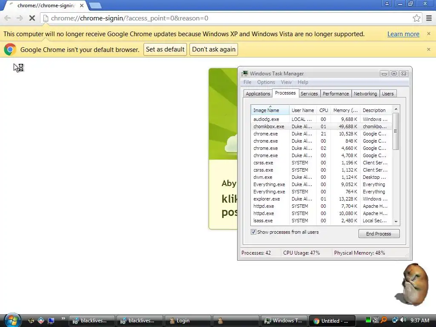436x327 pixels.
Task: Select httpd.exe row with 7,704 K memory
Action: [321, 206]
